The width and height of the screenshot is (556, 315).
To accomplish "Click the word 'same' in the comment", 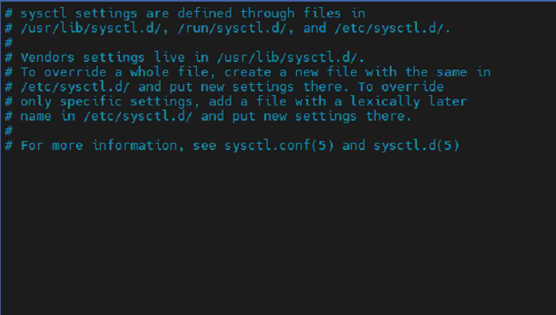I will (452, 72).
